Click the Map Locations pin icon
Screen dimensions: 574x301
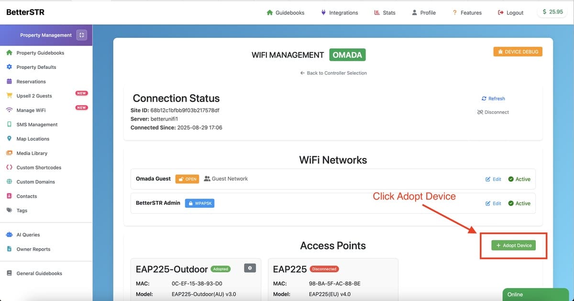pyautogui.click(x=9, y=139)
